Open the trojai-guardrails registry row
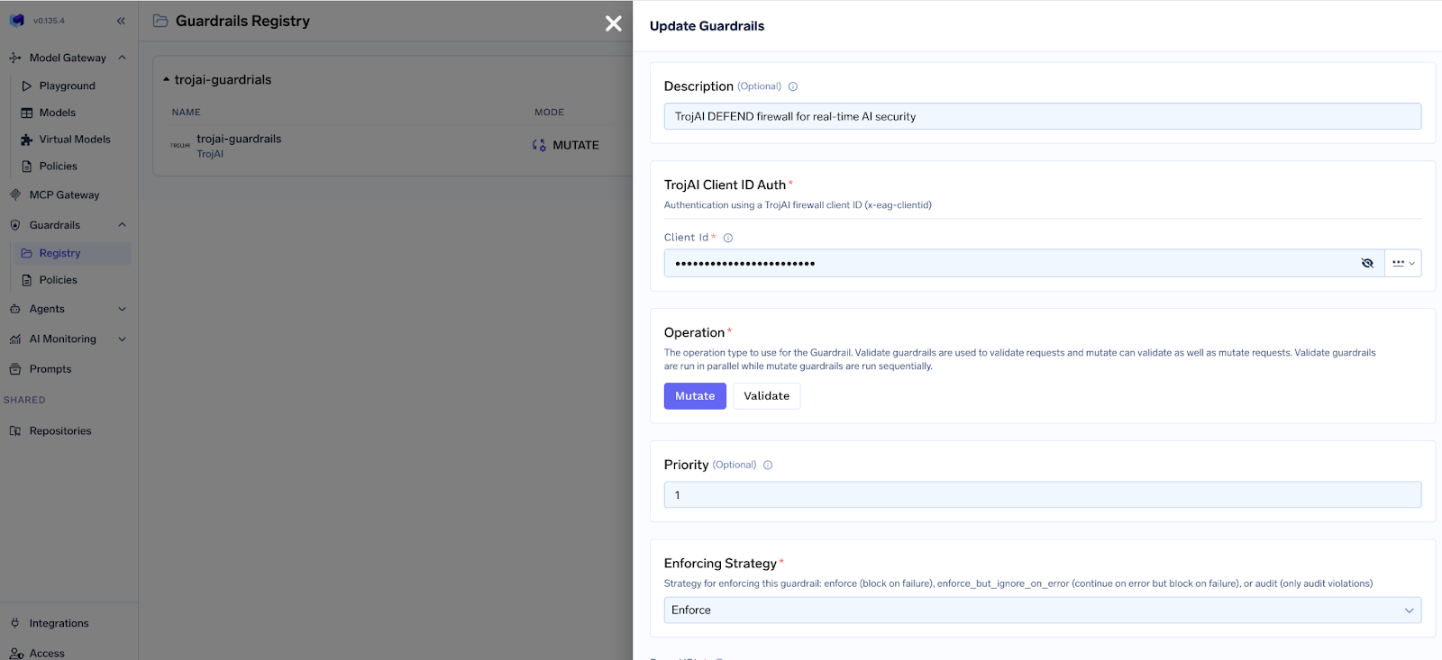Viewport: 1442px width, 660px height. click(x=393, y=146)
